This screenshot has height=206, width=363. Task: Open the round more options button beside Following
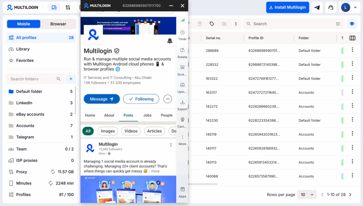(x=168, y=99)
